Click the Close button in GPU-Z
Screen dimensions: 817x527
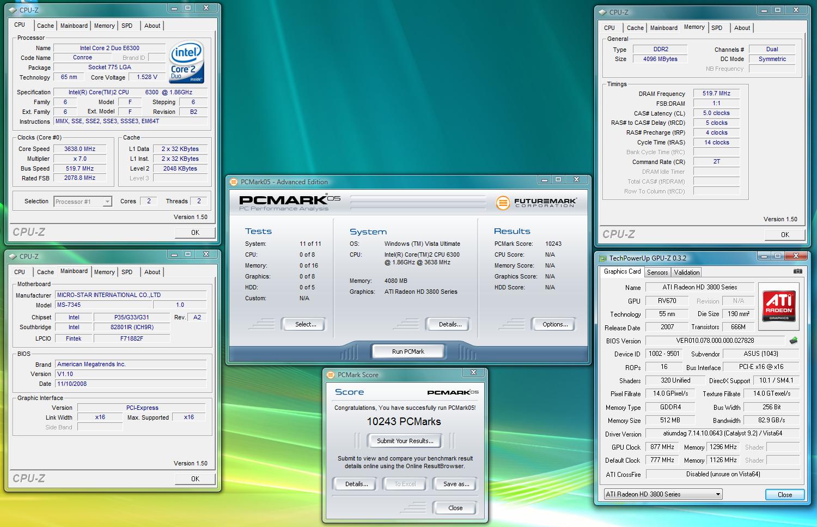pyautogui.click(x=785, y=495)
